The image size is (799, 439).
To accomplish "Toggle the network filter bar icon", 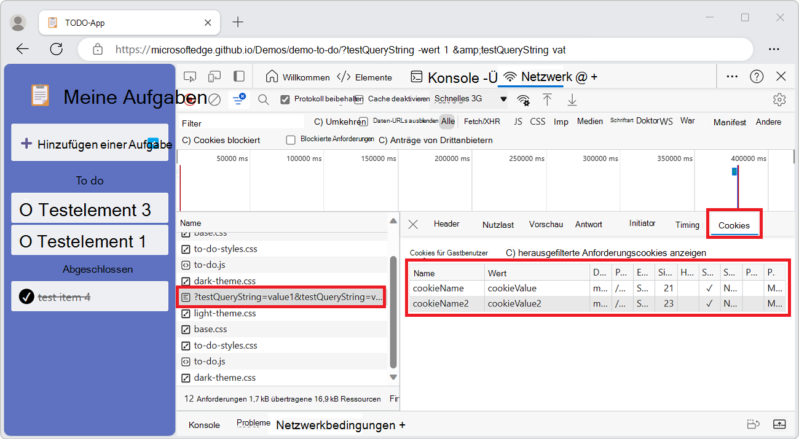I will click(239, 99).
